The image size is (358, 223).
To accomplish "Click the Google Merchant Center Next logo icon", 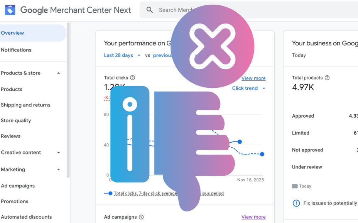I will tap(10, 10).
